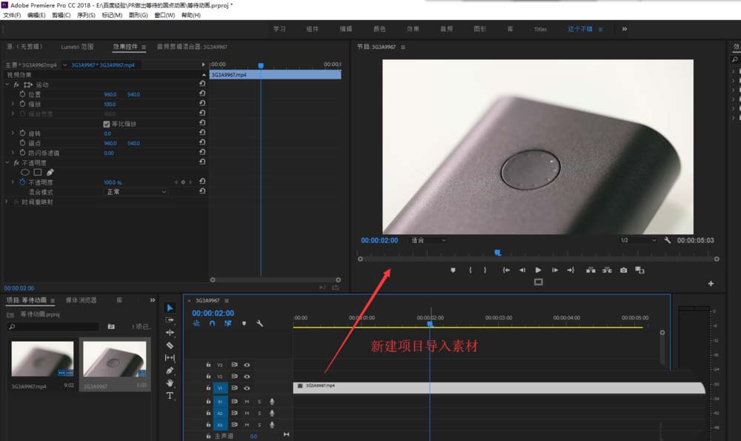Play the sequence in the program monitor
This screenshot has height=441, width=741.
(x=538, y=270)
